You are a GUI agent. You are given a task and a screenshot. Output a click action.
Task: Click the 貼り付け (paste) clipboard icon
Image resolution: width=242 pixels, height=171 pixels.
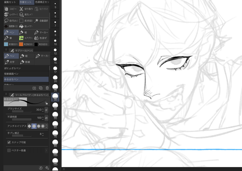click(x=36, y=9)
